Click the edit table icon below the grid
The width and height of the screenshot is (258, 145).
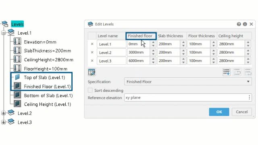coord(92,72)
